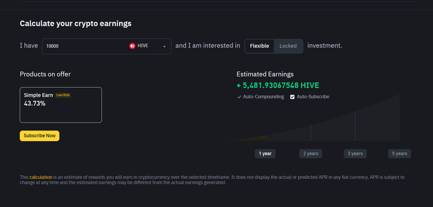Click the HIVE coin logo icon
The width and height of the screenshot is (433, 207).
click(x=132, y=46)
